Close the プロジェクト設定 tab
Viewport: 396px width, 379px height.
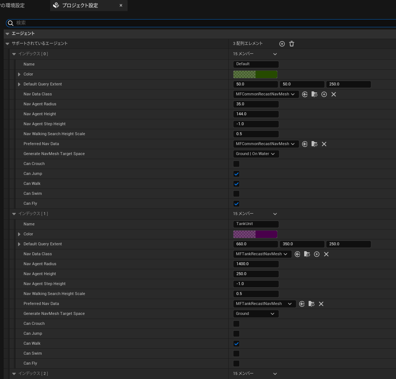121,5
